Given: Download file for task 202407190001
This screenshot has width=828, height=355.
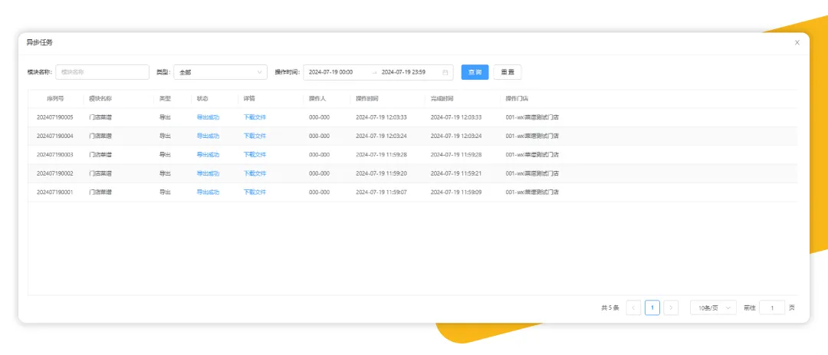Looking at the screenshot, I should click(x=255, y=192).
